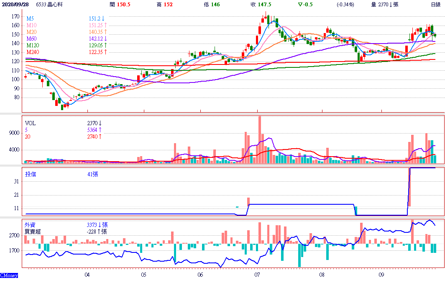Click the 04 month marker on time axis
This screenshot has width=445, height=283.
[87, 275]
